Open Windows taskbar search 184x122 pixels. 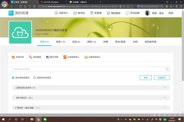(10, 119)
